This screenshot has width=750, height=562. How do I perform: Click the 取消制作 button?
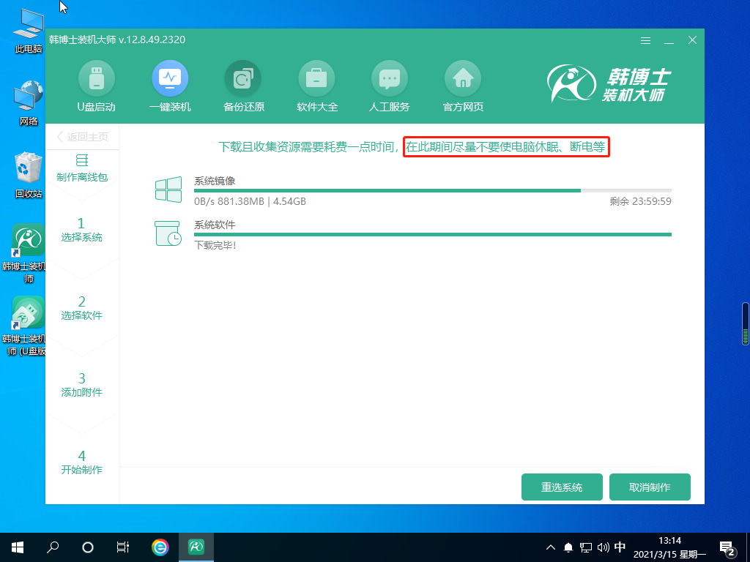click(x=650, y=487)
